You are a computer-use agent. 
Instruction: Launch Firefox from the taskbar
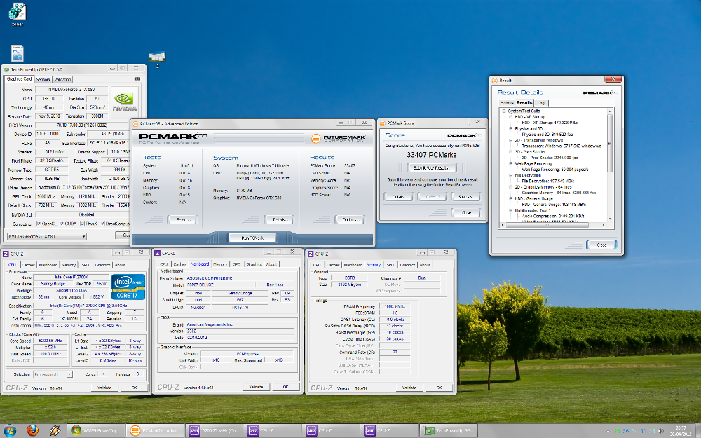coord(32,430)
